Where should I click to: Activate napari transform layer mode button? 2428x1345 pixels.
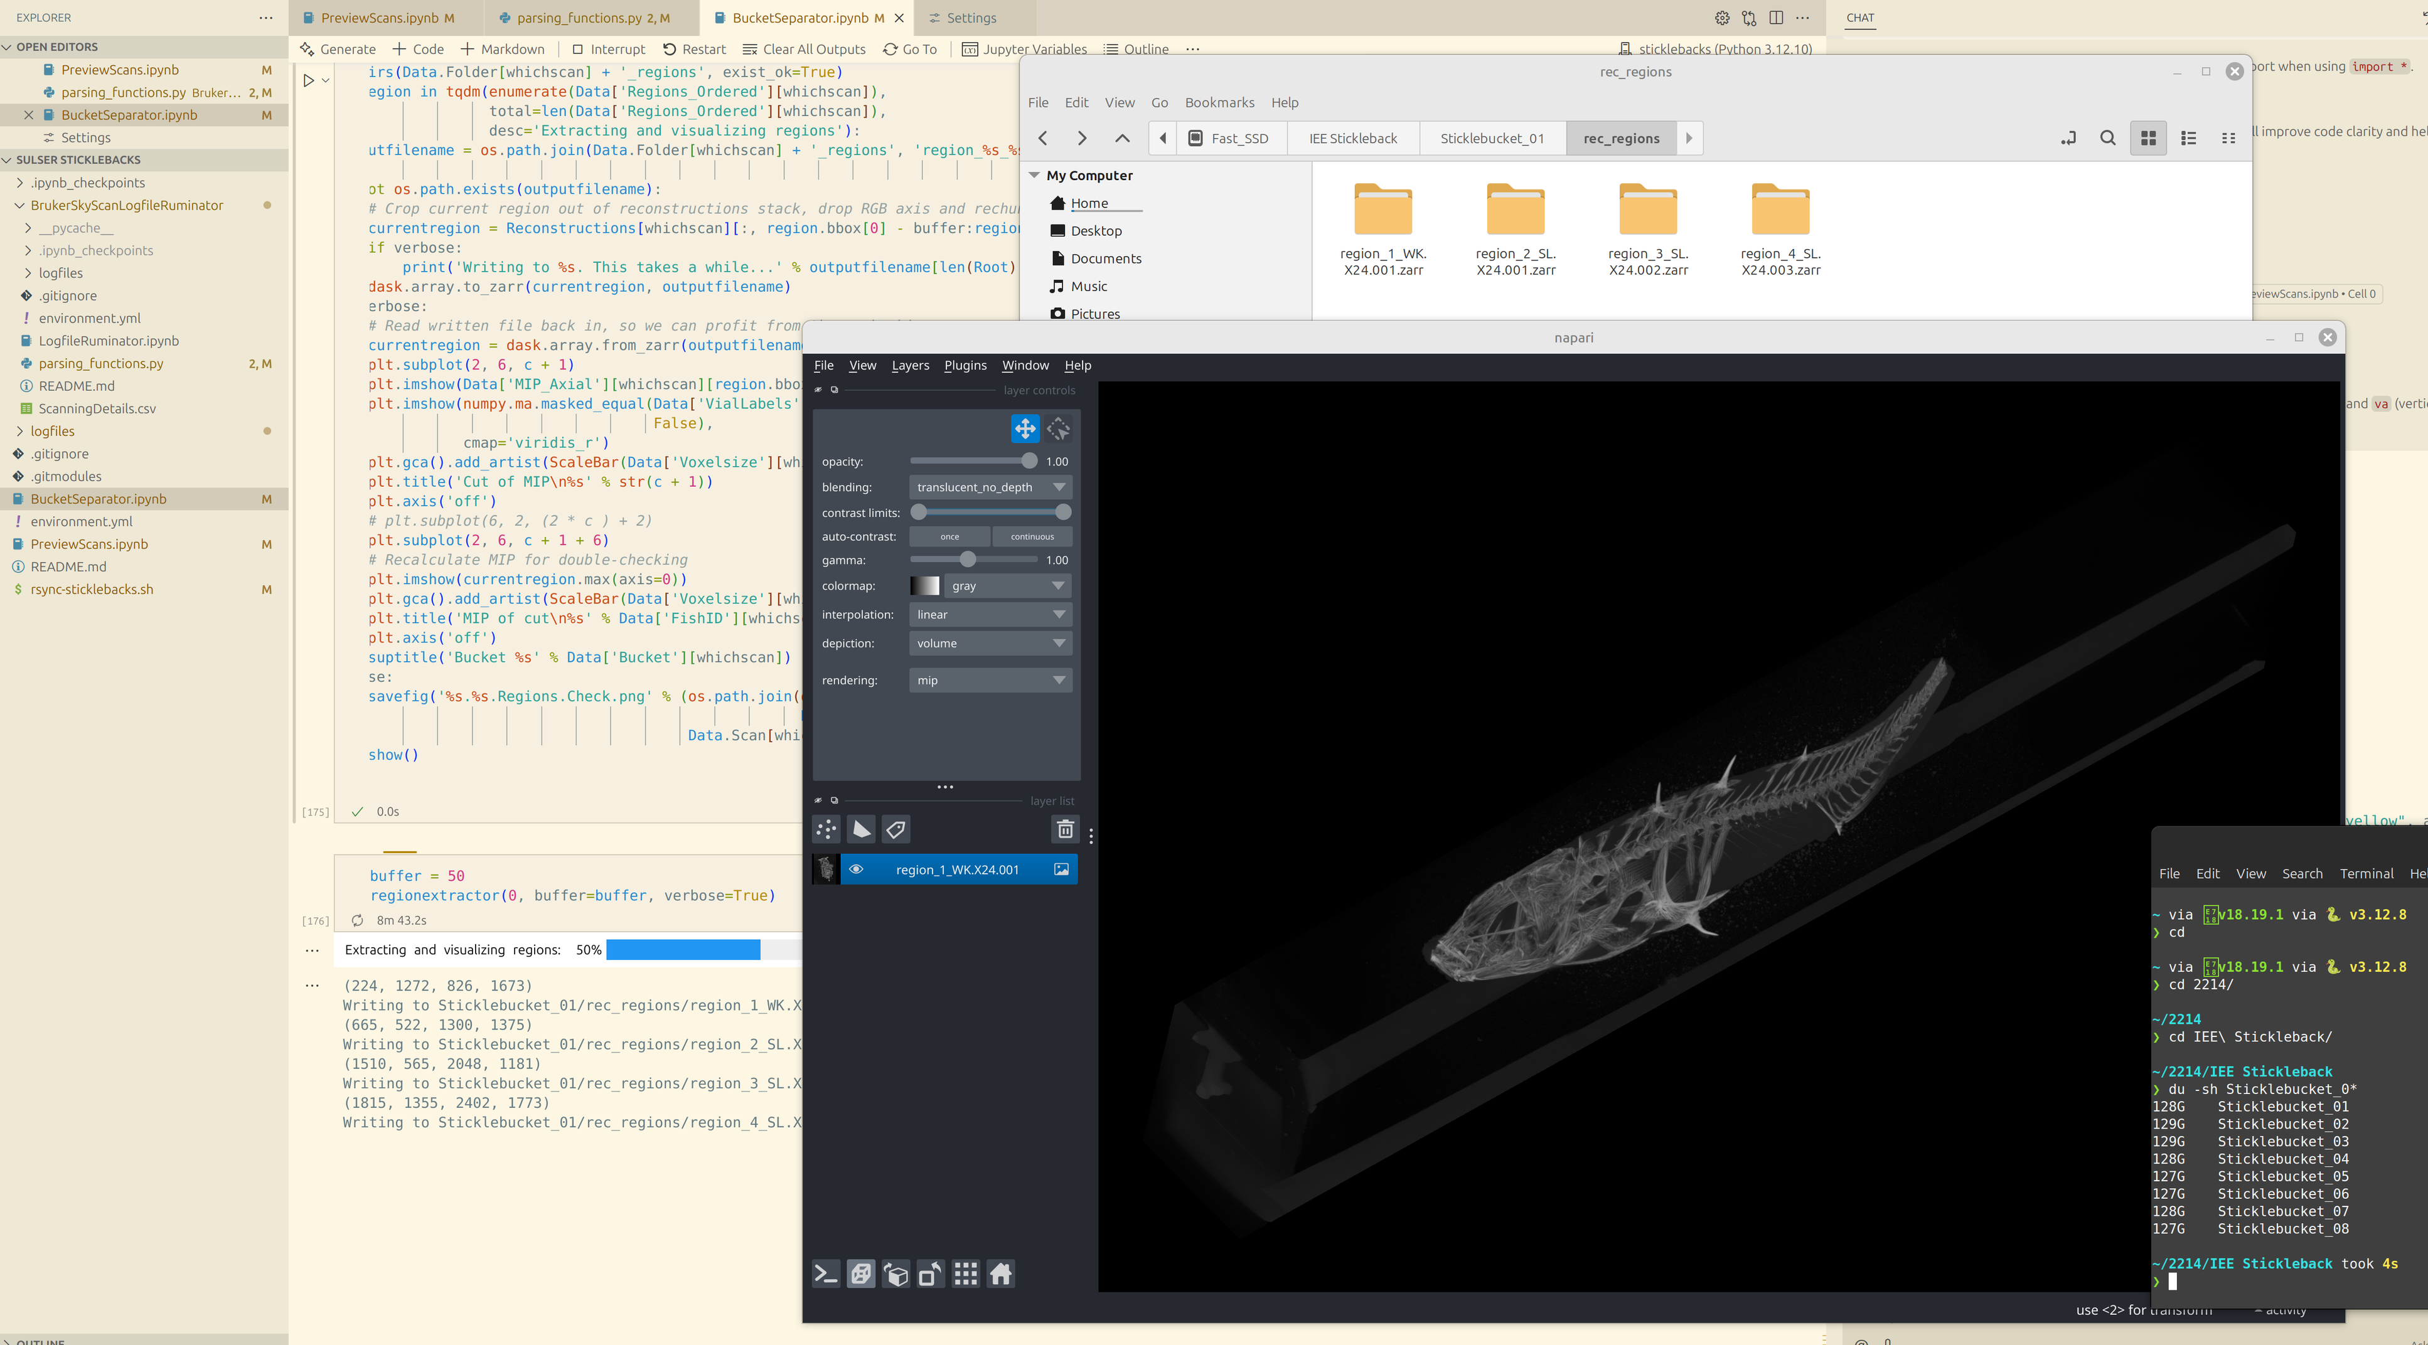(1059, 429)
